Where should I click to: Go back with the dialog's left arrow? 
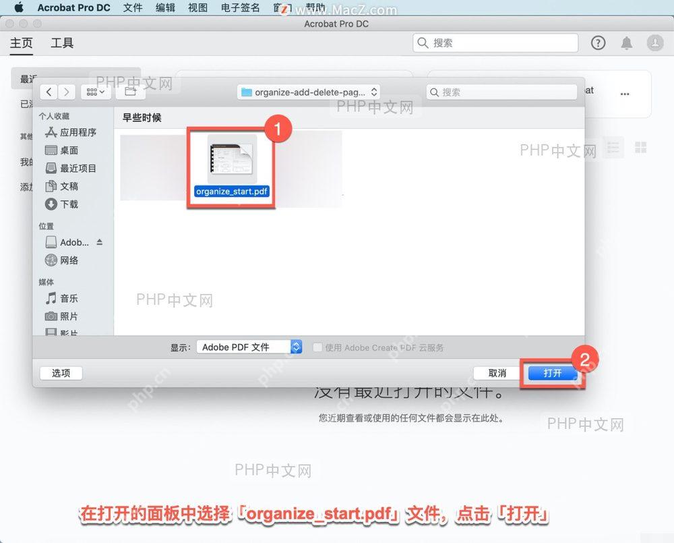pos(49,92)
